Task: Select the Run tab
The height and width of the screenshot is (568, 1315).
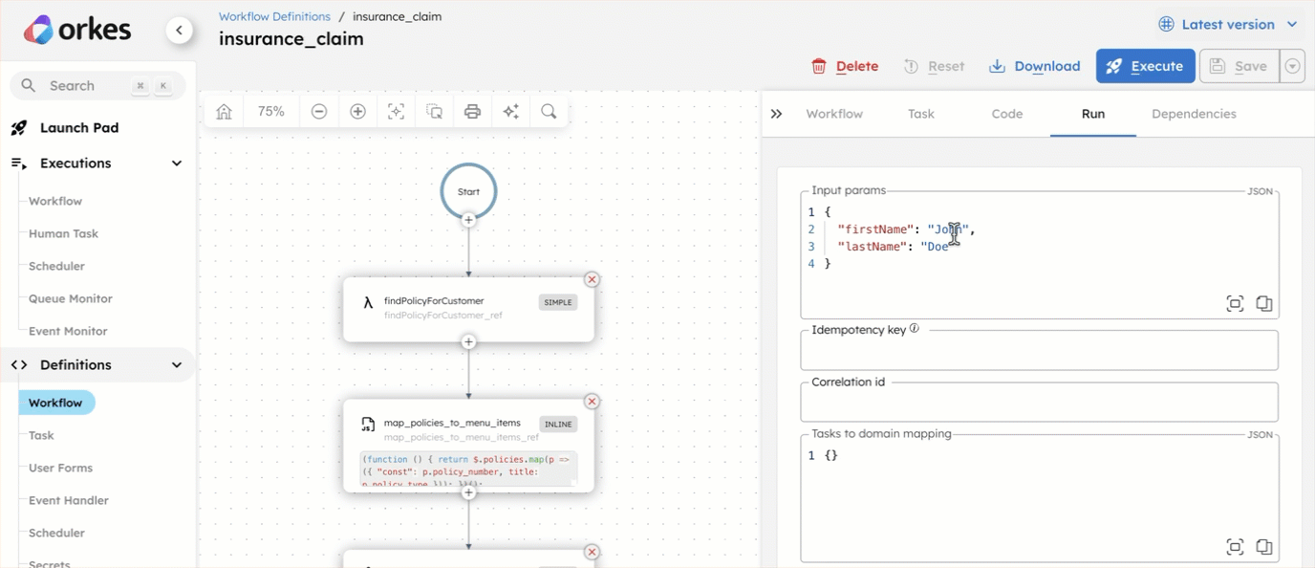Action: click(x=1093, y=114)
